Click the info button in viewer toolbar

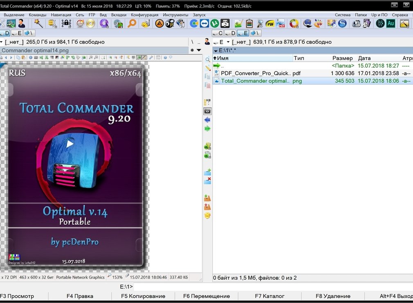click(x=31, y=57)
